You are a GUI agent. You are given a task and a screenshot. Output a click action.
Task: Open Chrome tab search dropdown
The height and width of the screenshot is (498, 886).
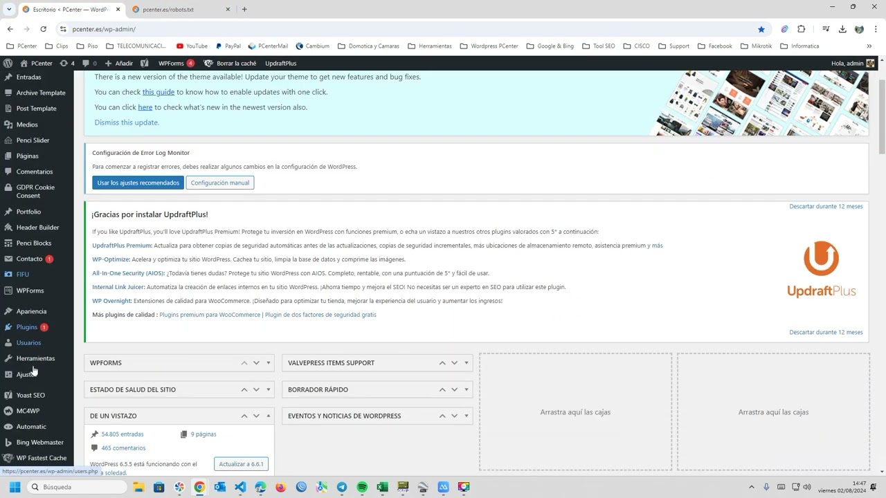(x=9, y=9)
